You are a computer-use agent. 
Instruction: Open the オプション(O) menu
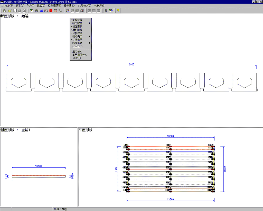pos(84,5)
